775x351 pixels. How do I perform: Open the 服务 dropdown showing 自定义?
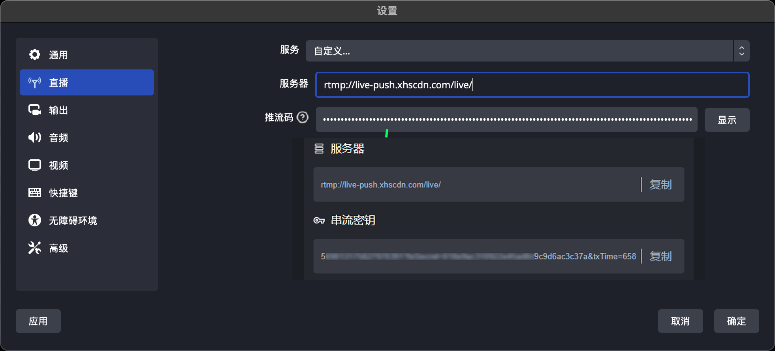point(519,51)
